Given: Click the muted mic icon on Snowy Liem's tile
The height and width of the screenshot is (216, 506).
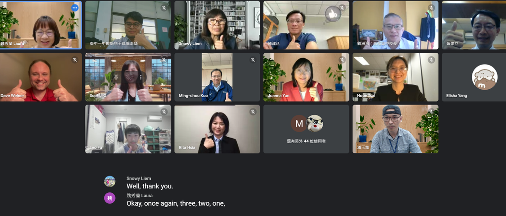Looking at the screenshot, I should (x=253, y=8).
